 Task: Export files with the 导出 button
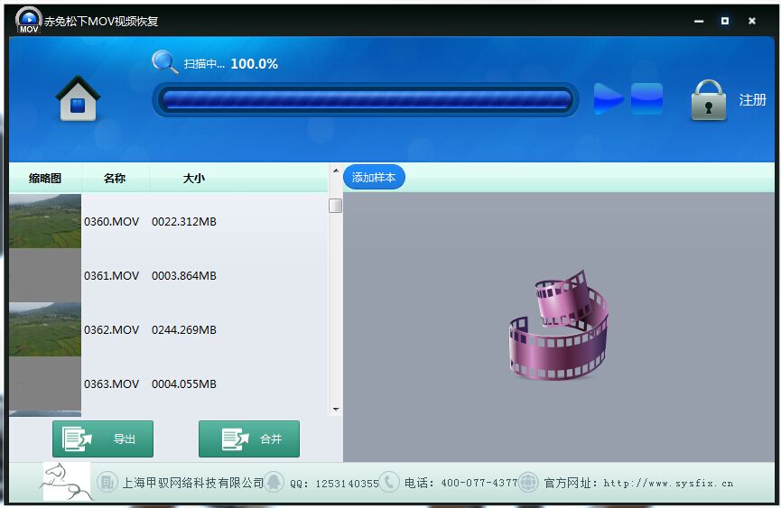click(x=103, y=439)
